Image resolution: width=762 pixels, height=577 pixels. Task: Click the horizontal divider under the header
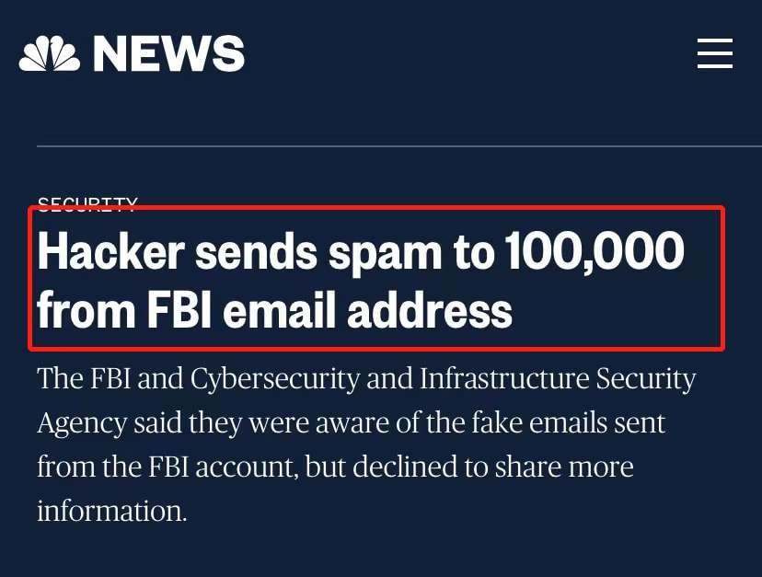pos(399,145)
